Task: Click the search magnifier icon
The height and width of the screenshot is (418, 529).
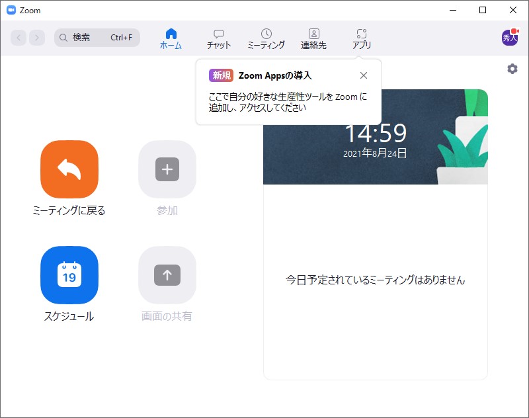Action: (x=62, y=38)
